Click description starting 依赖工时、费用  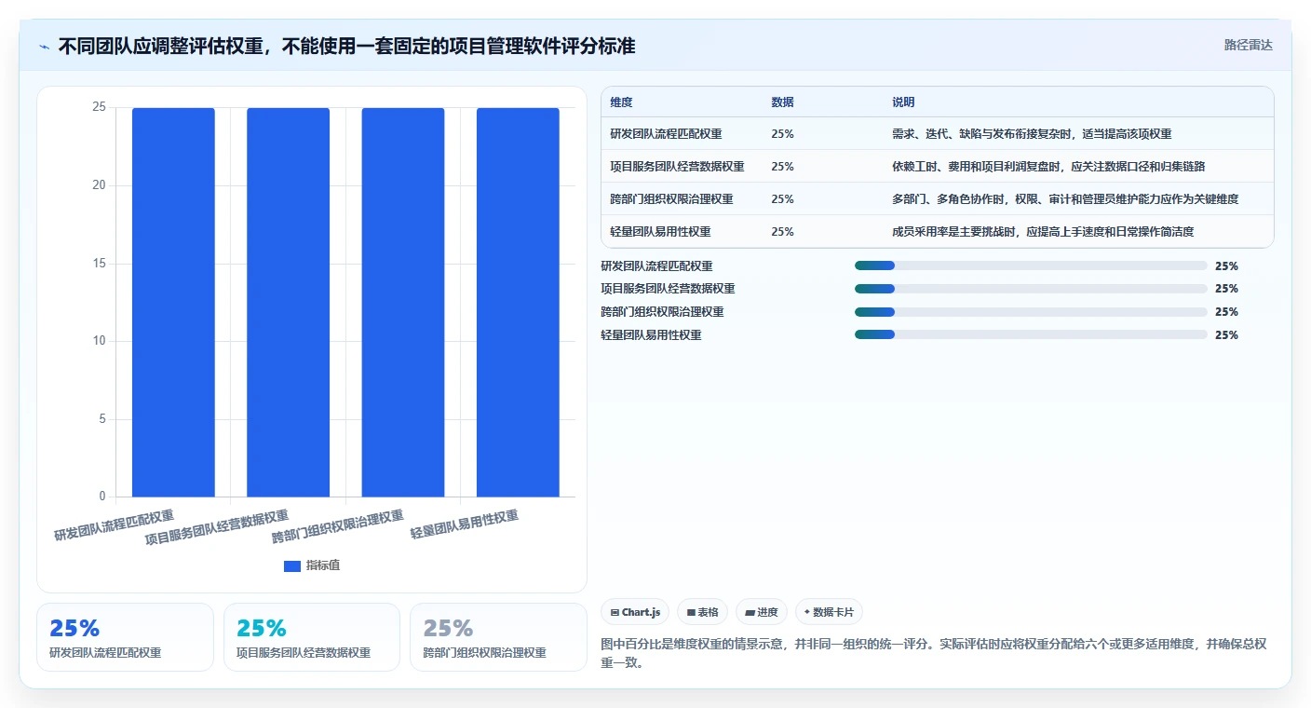tap(1048, 167)
